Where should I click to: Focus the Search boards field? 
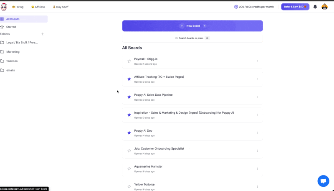click(192, 38)
